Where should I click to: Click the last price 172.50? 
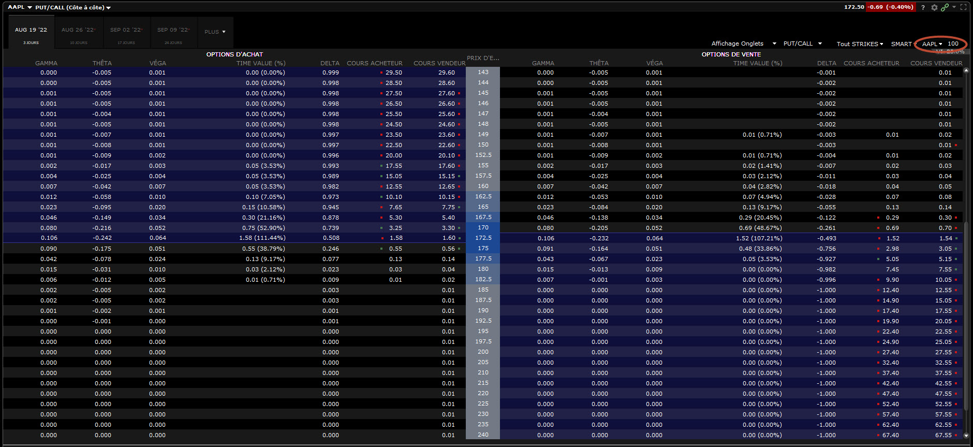point(854,7)
